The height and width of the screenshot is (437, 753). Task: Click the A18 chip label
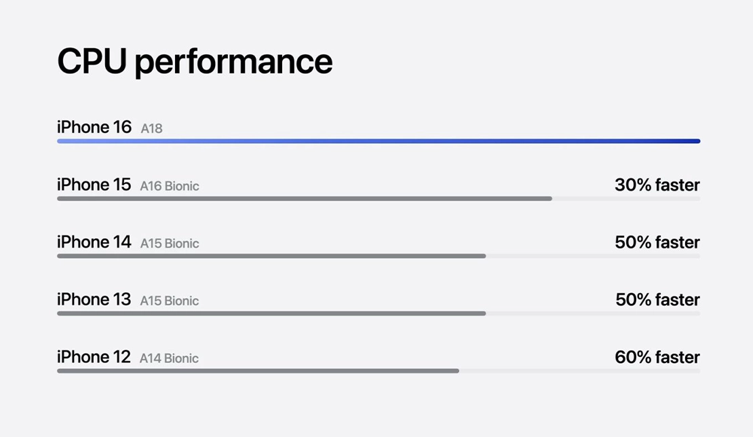coord(151,128)
